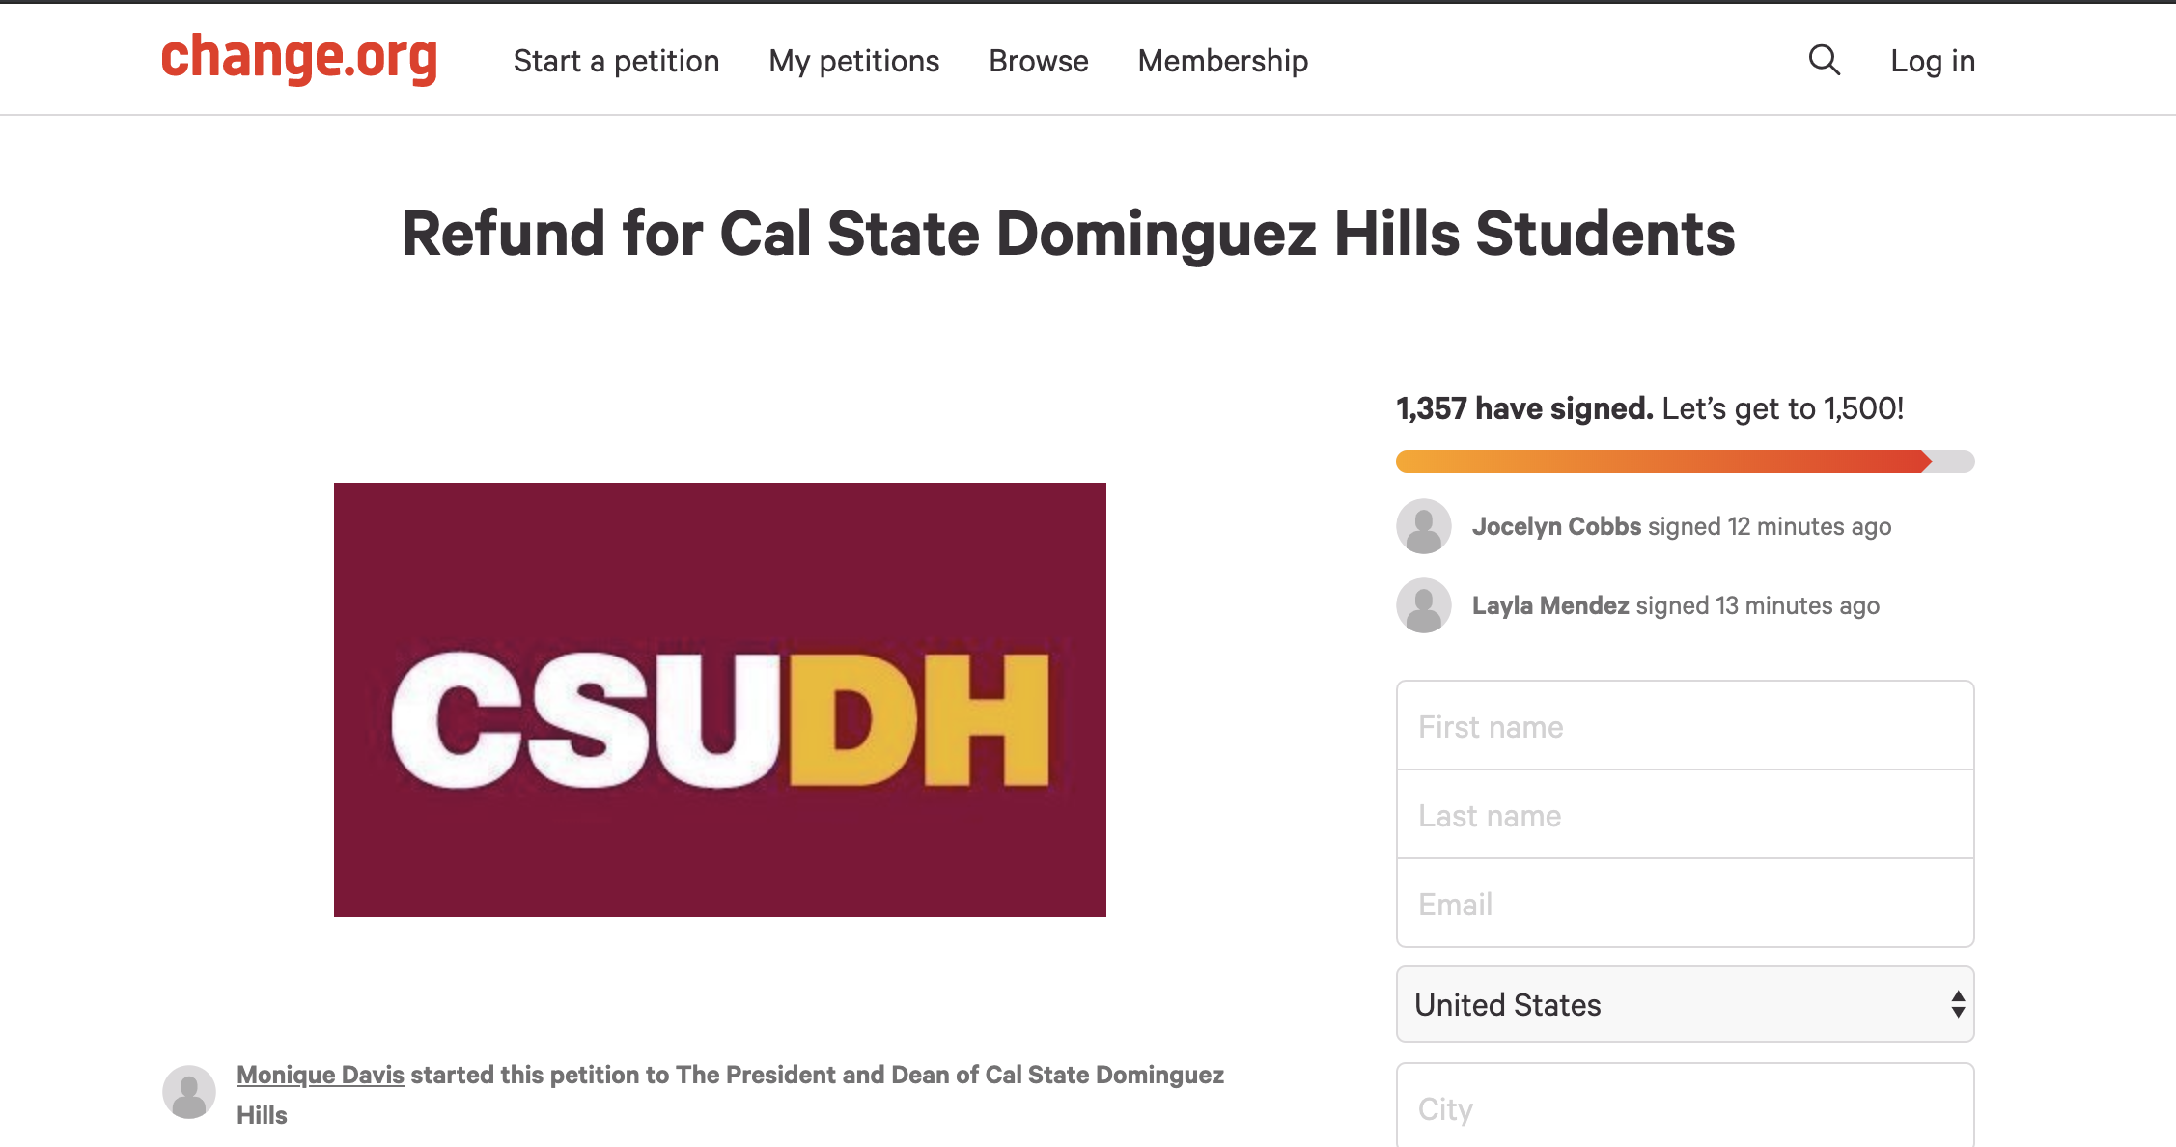Open Monique Davis profile link
This screenshot has height=1147, width=2176.
[320, 1075]
